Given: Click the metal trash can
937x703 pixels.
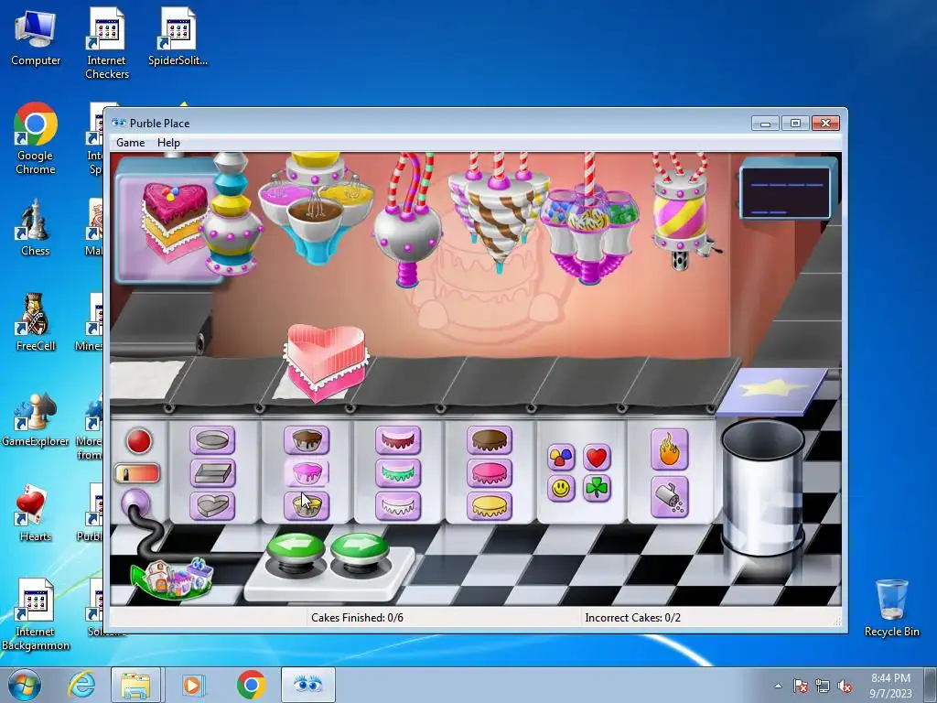Looking at the screenshot, I should pyautogui.click(x=763, y=487).
